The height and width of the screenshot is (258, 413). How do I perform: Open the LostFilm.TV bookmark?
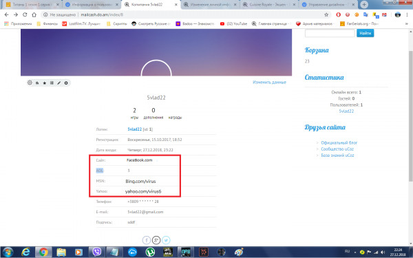click(x=81, y=23)
